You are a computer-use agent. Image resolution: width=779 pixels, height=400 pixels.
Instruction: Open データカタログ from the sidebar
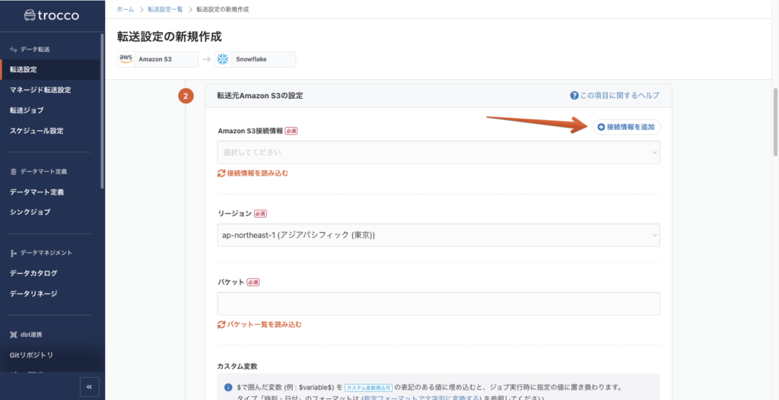point(33,273)
